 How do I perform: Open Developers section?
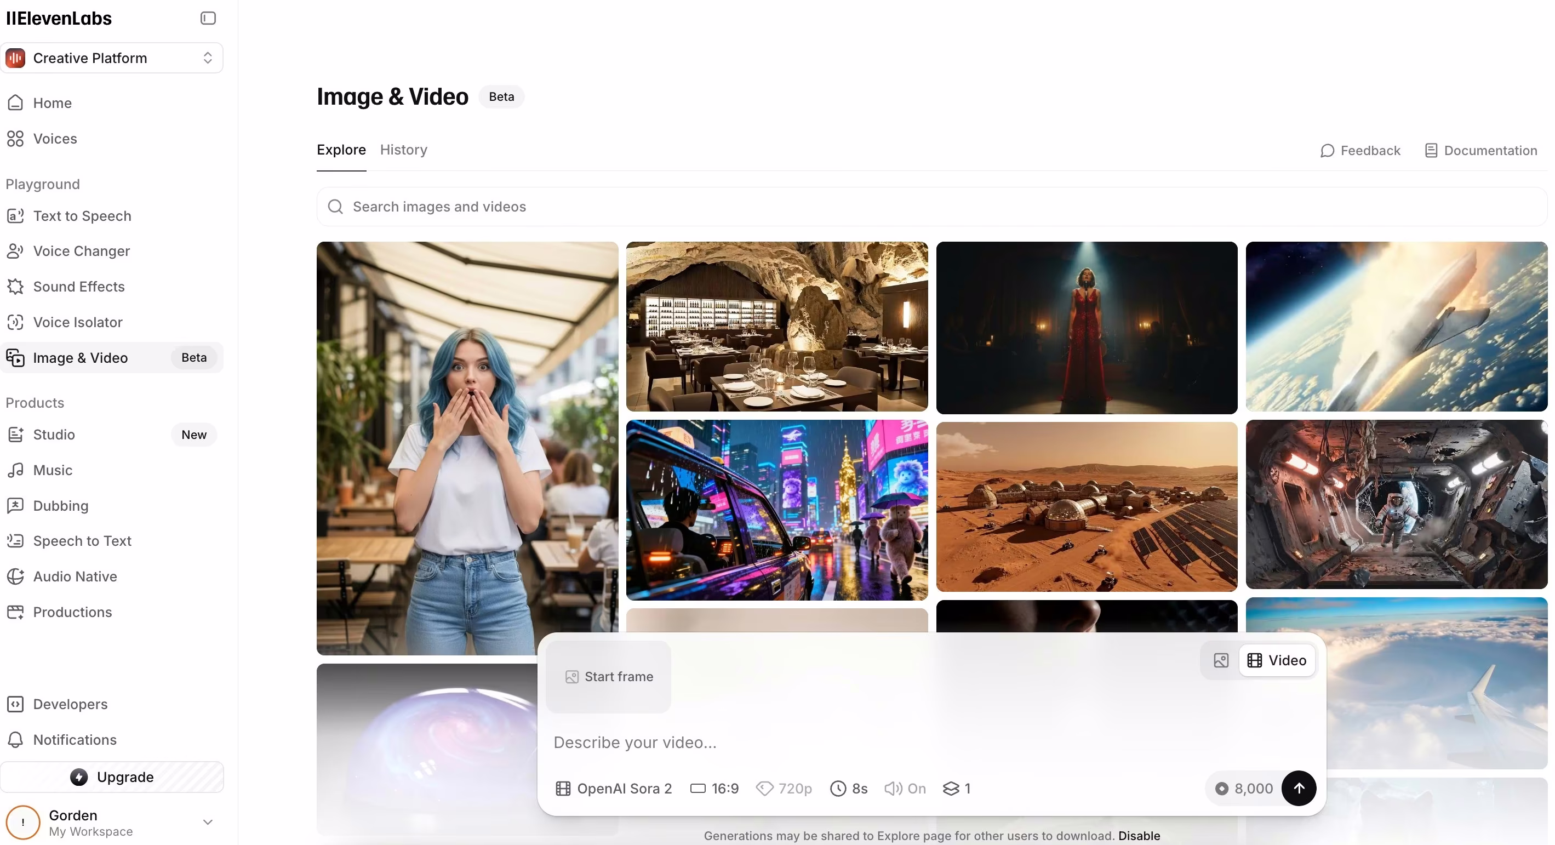[70, 704]
